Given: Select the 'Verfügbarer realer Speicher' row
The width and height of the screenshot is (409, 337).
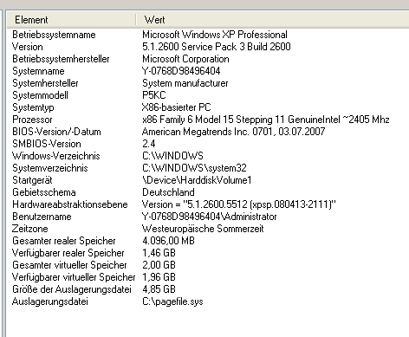Looking at the screenshot, I should coord(68,253).
